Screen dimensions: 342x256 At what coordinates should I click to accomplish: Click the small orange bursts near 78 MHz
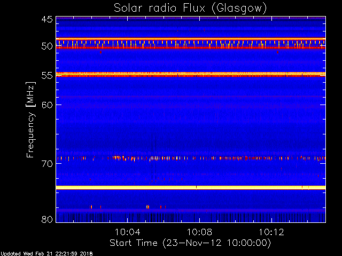pos(128,207)
